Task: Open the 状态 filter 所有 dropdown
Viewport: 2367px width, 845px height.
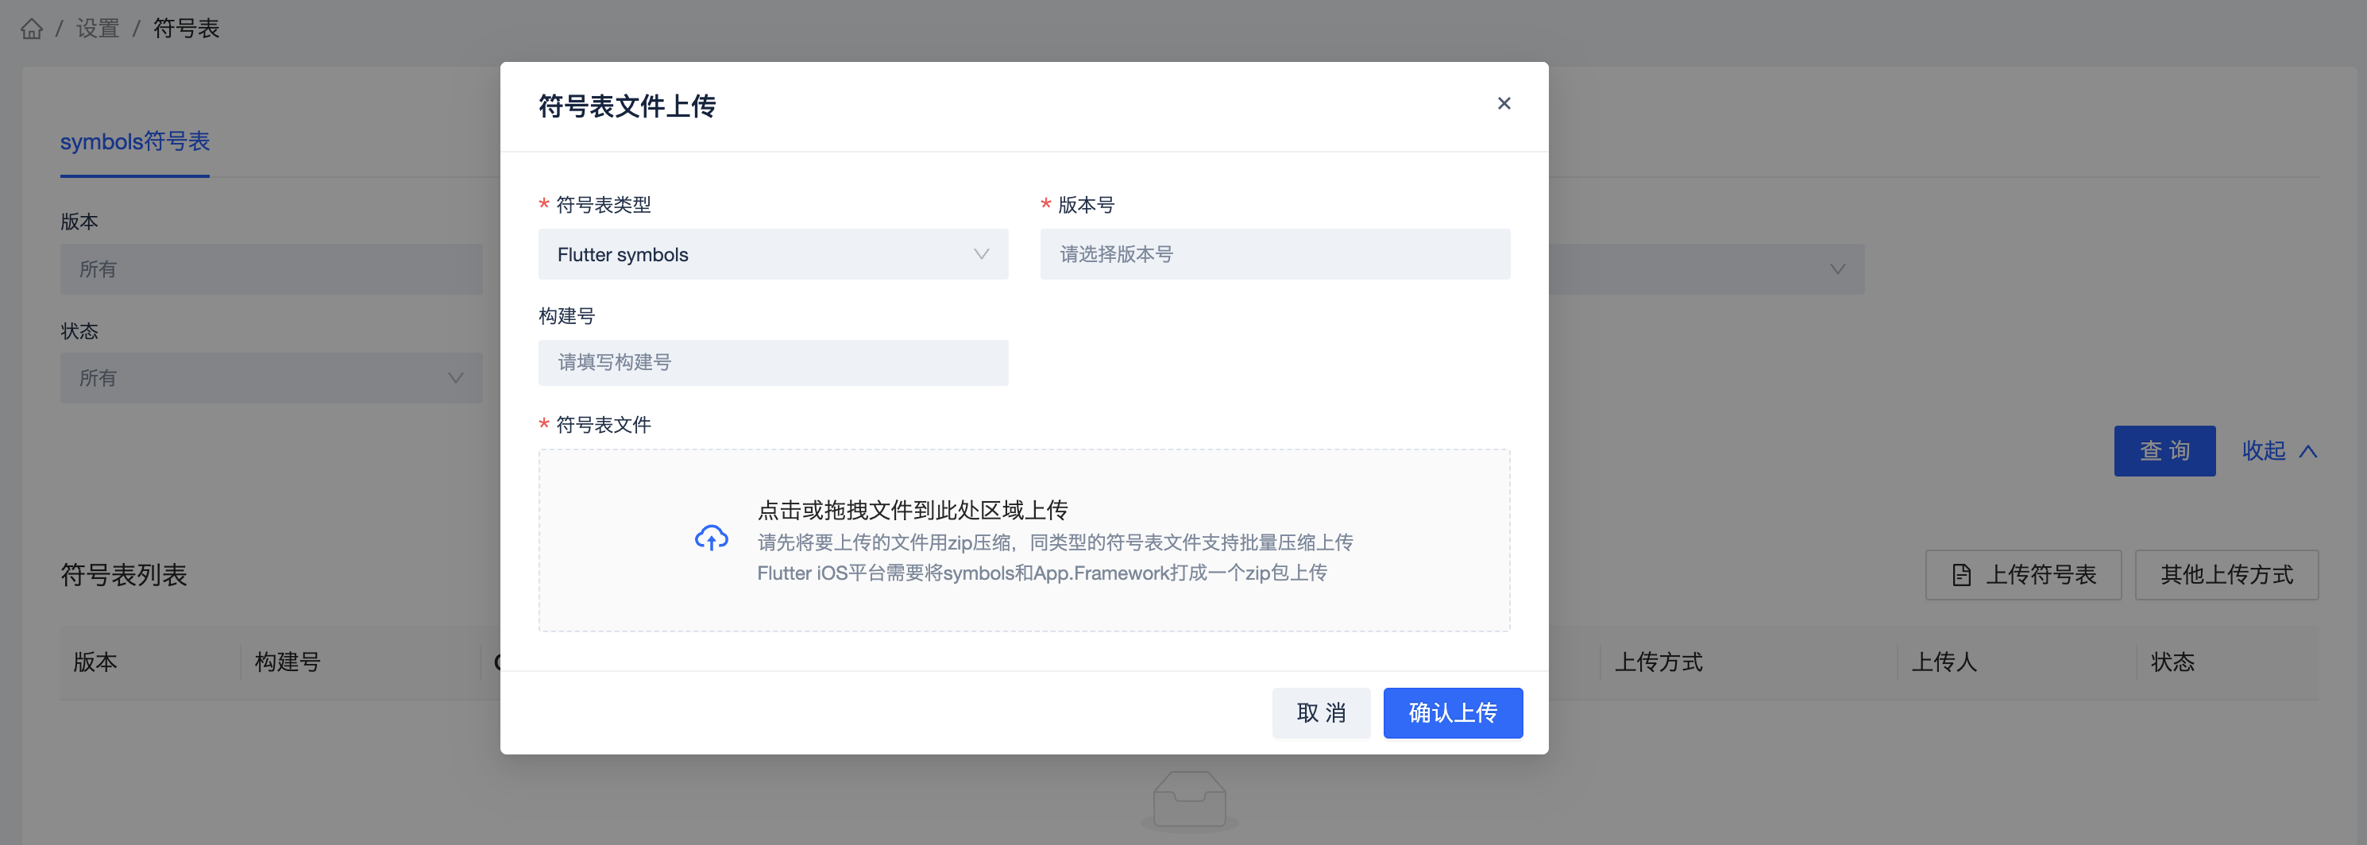Action: click(x=271, y=378)
